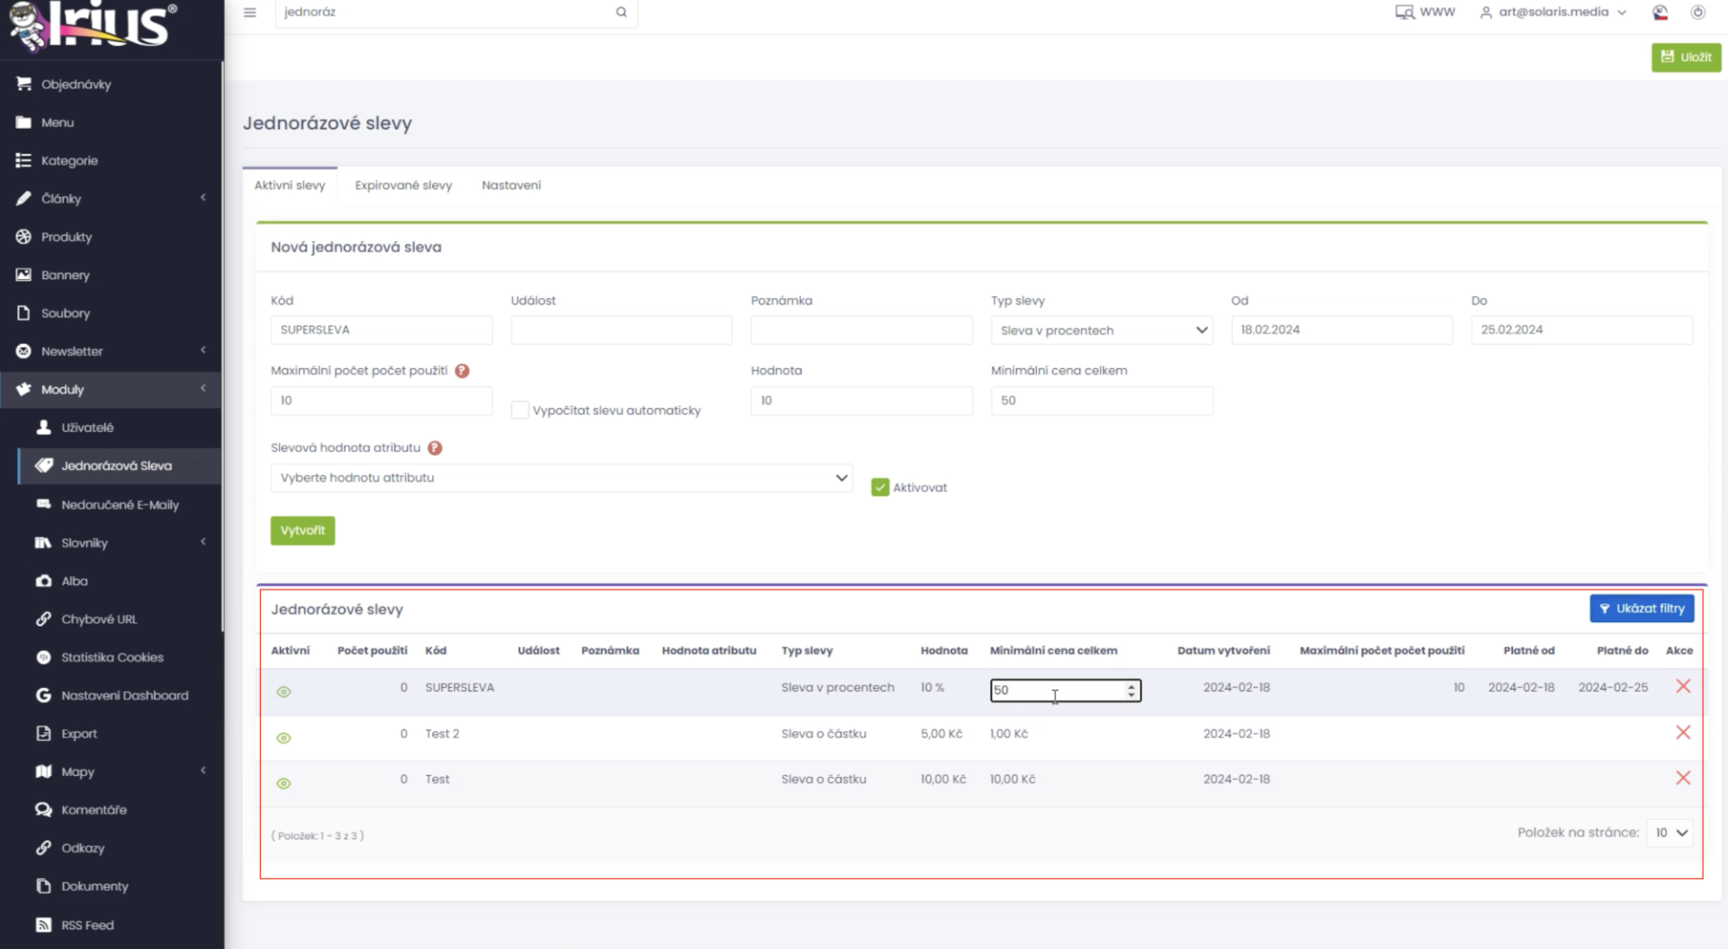Viewport: 1728px width, 949px height.
Task: Increase value with Minimální cena stepper
Action: pos(1131,686)
